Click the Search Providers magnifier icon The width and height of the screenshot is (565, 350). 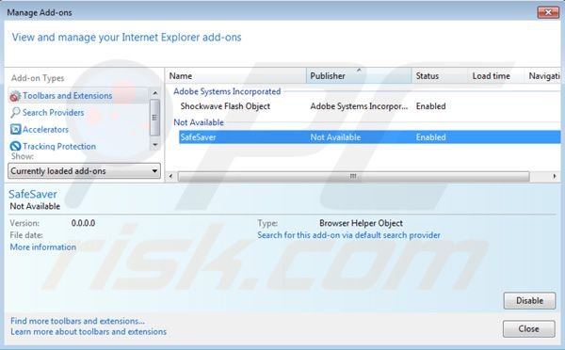(15, 113)
